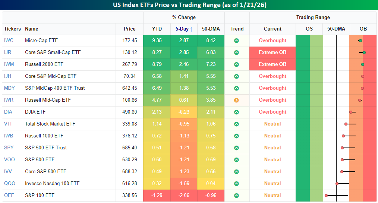
Task: Click the uptrend icon for OEF
Action: pos(236,196)
